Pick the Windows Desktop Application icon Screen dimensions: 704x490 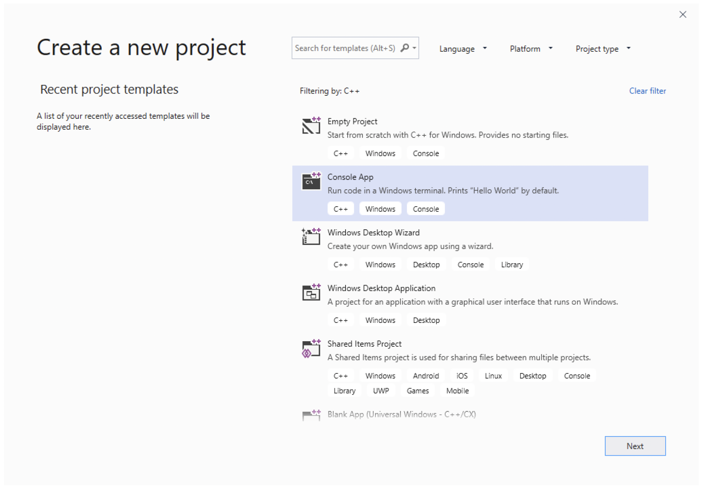click(311, 292)
